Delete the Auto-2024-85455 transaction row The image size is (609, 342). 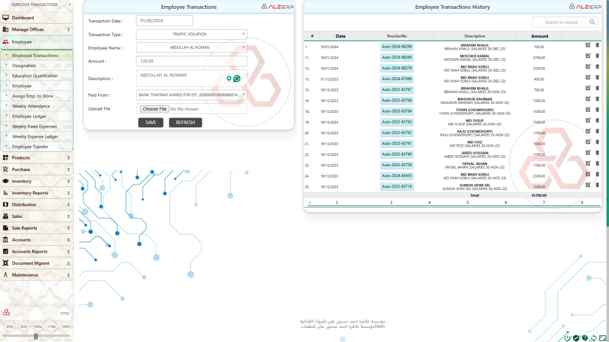[x=597, y=174]
